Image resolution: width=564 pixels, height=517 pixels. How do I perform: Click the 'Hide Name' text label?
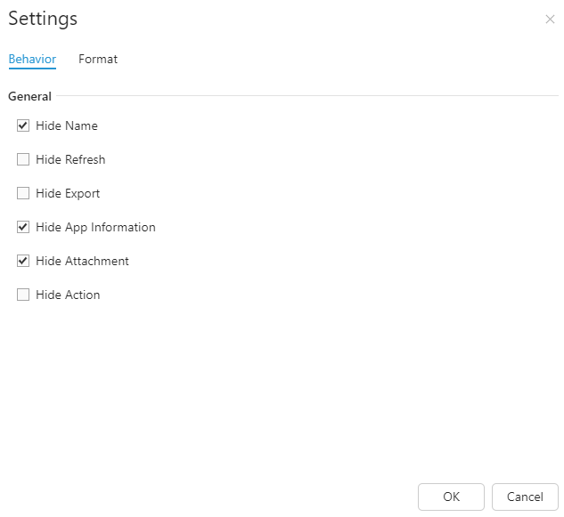point(67,125)
